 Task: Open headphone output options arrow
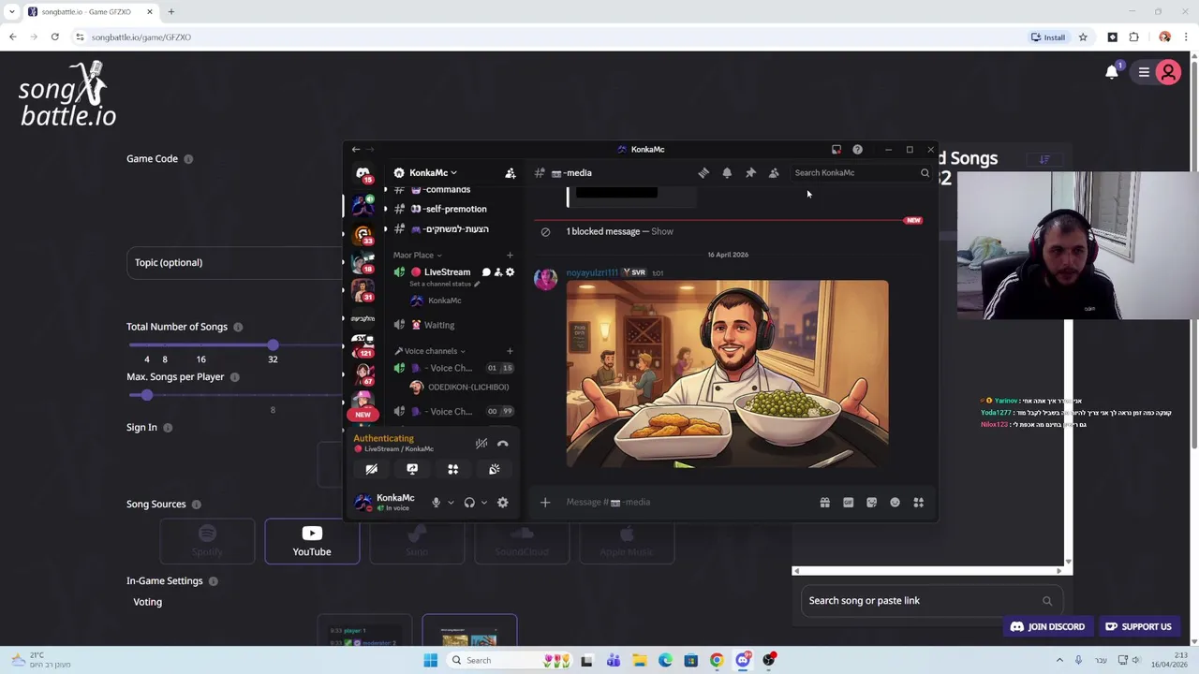[x=483, y=503]
